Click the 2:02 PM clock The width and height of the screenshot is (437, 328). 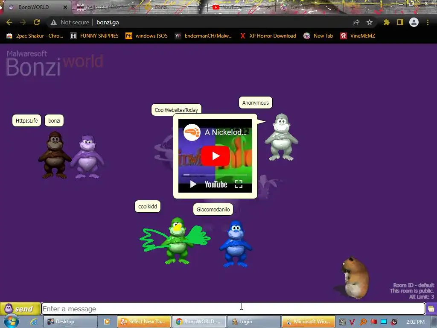[415, 322]
